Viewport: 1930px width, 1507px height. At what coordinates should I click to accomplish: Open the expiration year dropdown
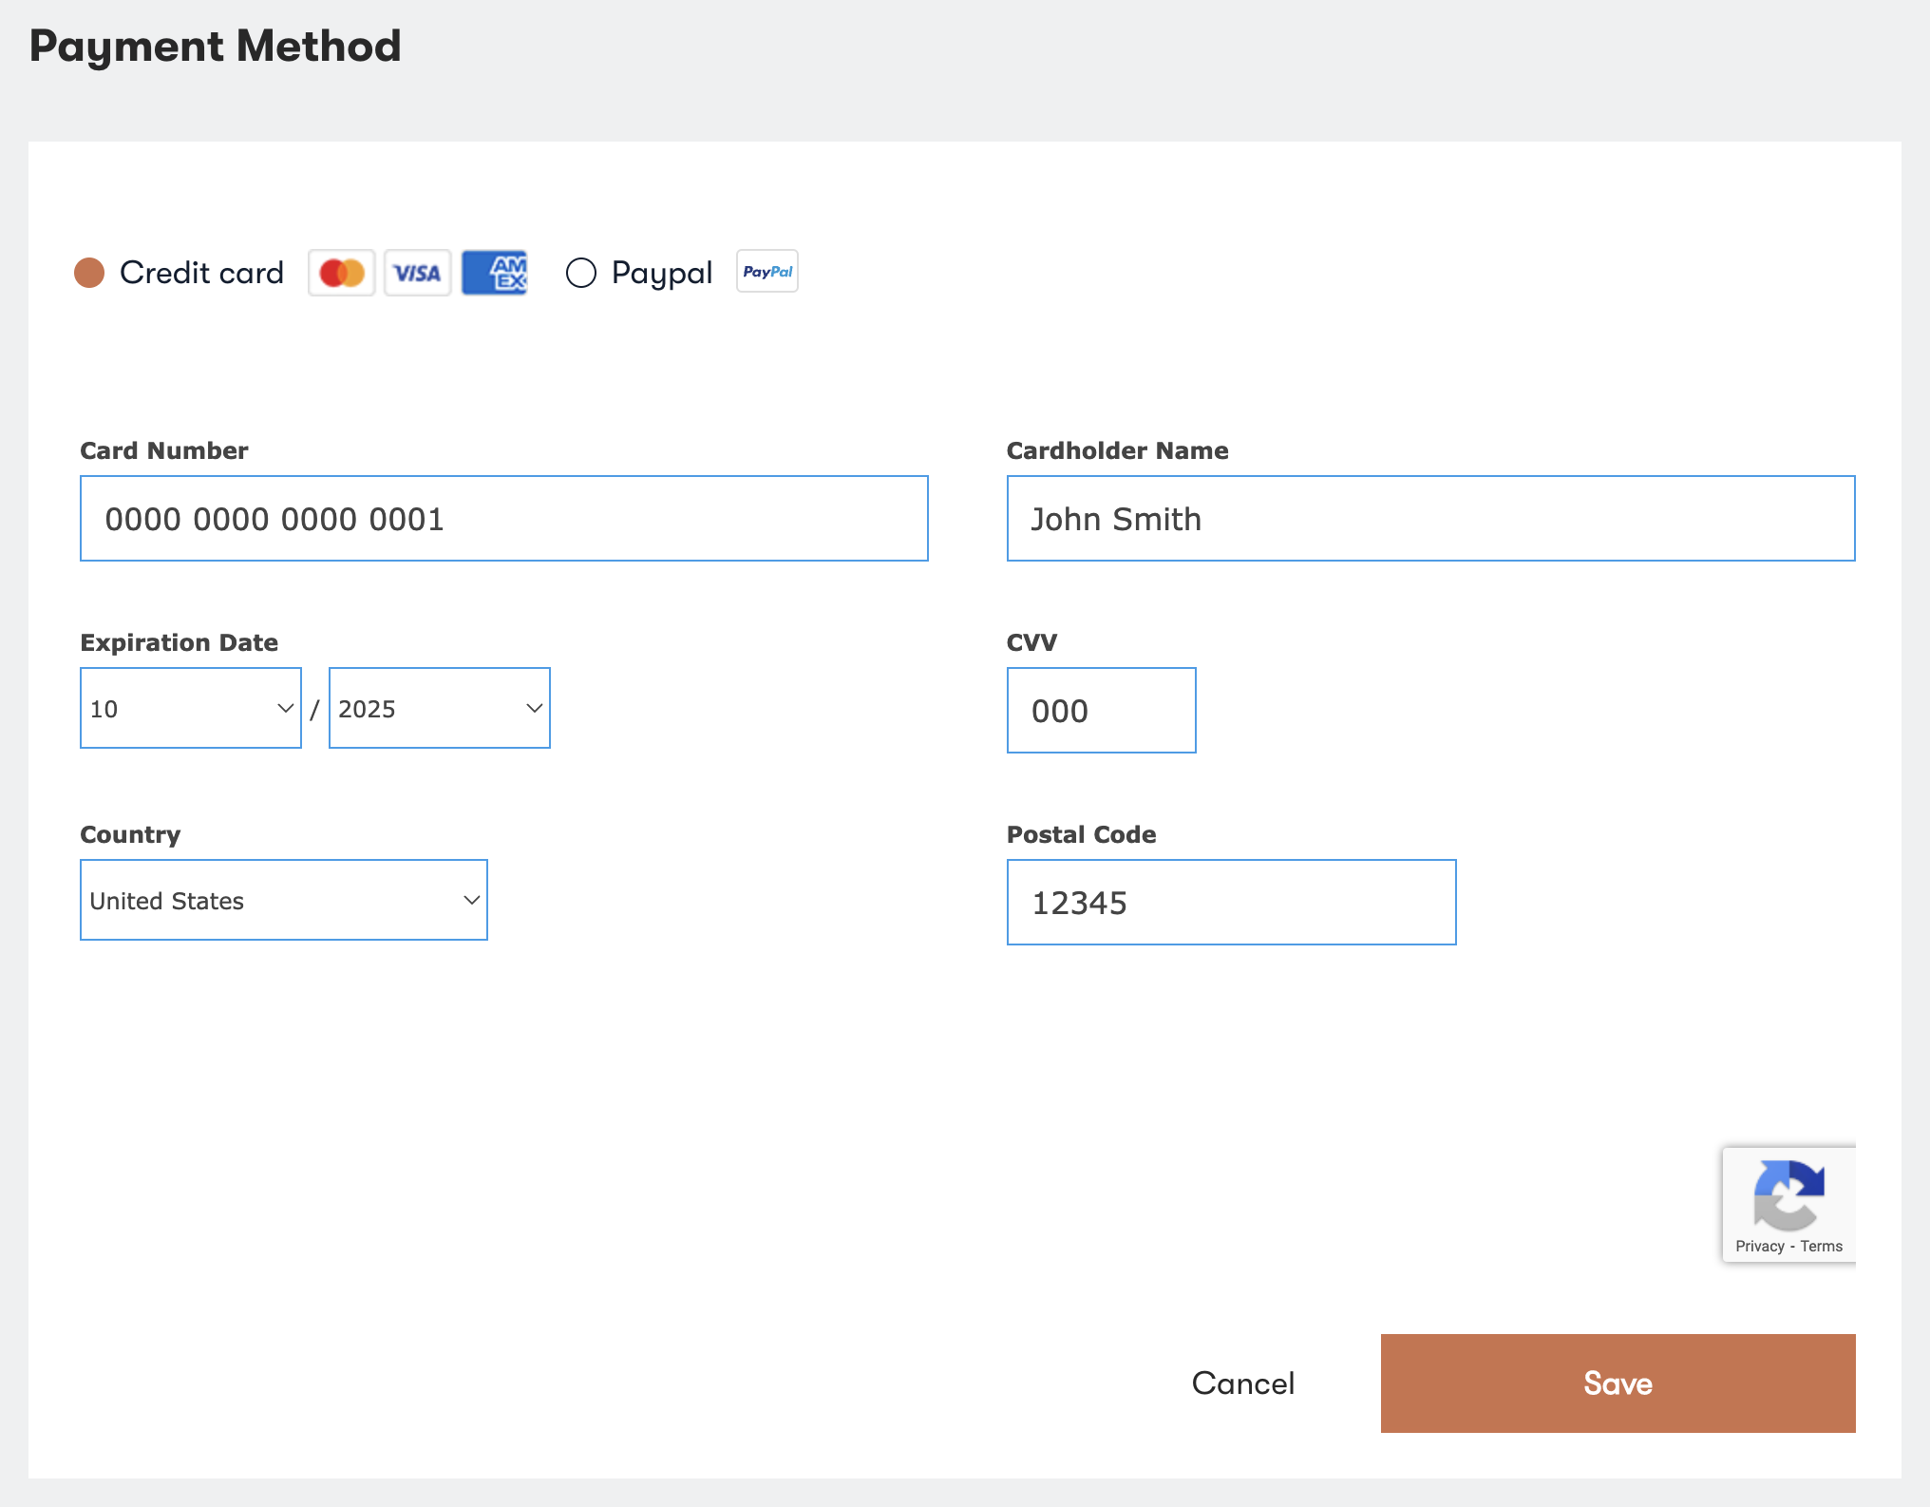click(440, 708)
